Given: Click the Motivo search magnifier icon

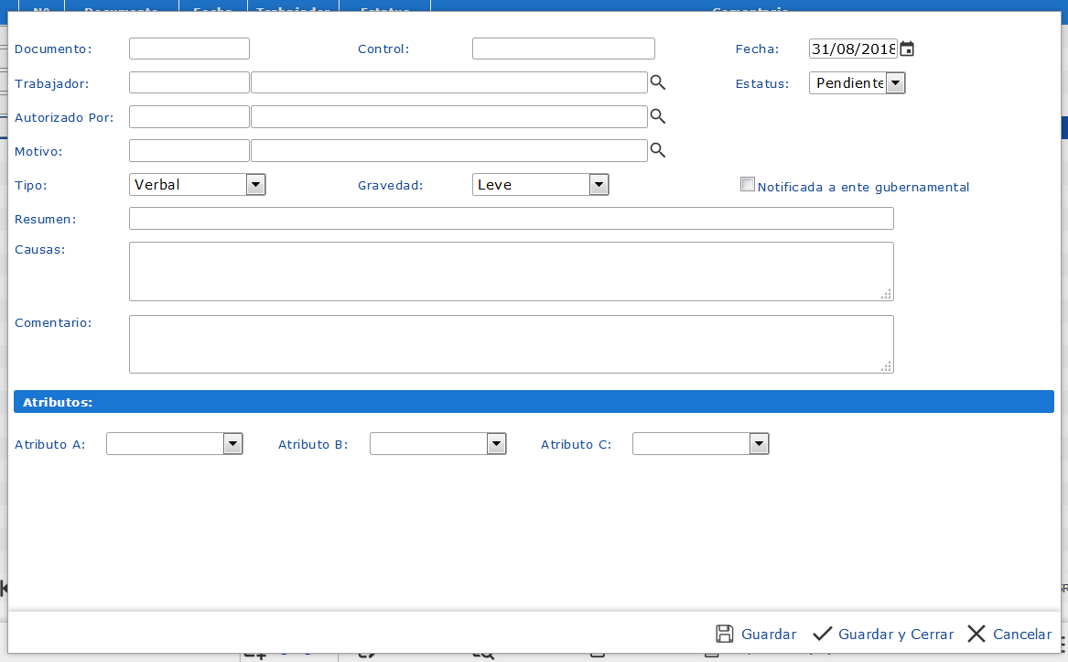Looking at the screenshot, I should 657,150.
